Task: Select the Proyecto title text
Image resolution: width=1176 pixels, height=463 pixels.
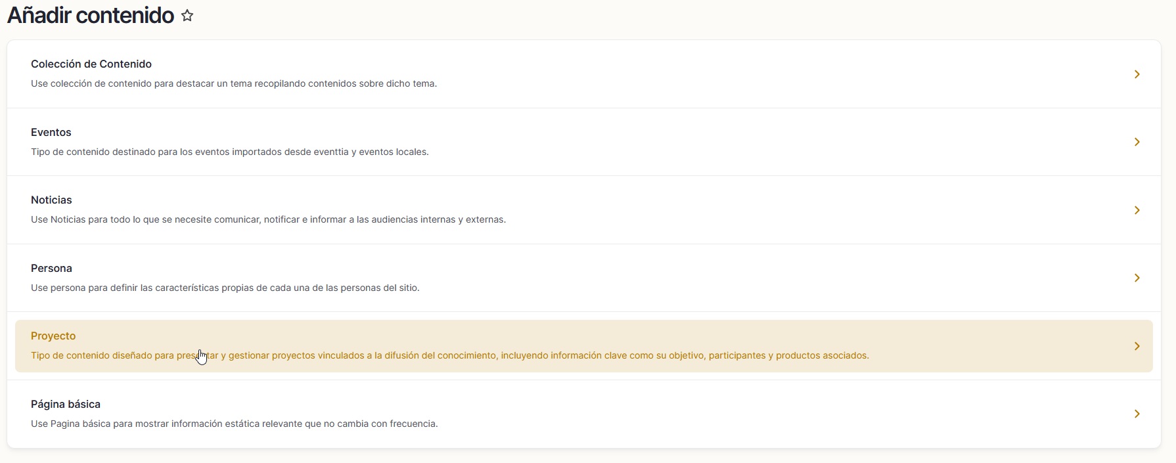Action: point(53,336)
